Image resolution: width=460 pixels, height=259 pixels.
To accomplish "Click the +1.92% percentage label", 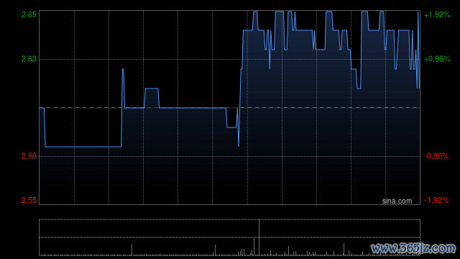I will click(437, 14).
